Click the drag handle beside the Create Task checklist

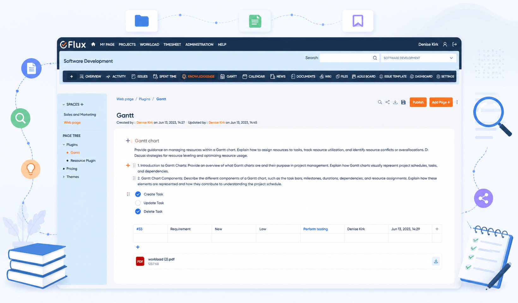pos(128,194)
